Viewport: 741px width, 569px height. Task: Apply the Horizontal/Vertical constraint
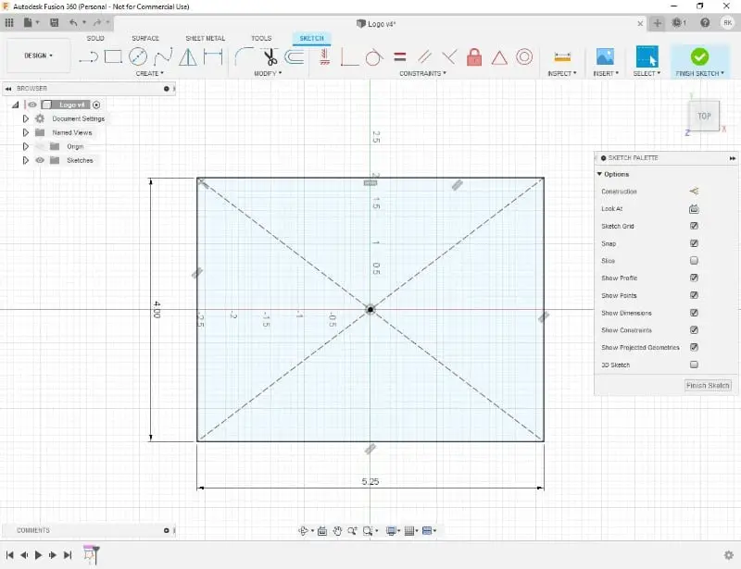pyautogui.click(x=324, y=57)
